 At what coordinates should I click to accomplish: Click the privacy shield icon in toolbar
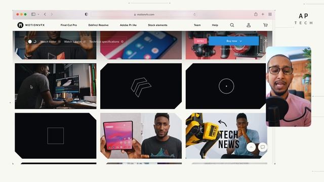click(87, 14)
